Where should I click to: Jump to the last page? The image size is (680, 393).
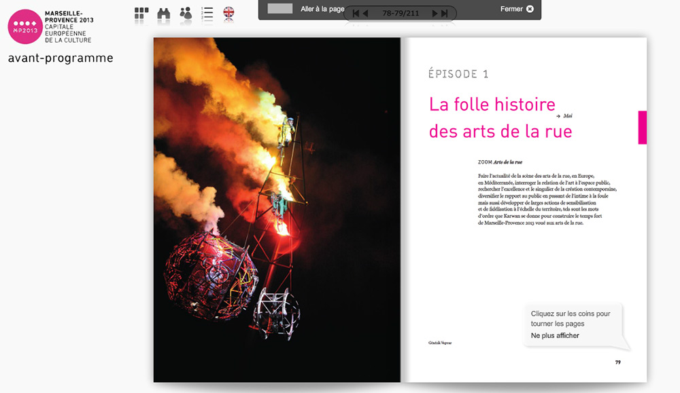coord(445,13)
